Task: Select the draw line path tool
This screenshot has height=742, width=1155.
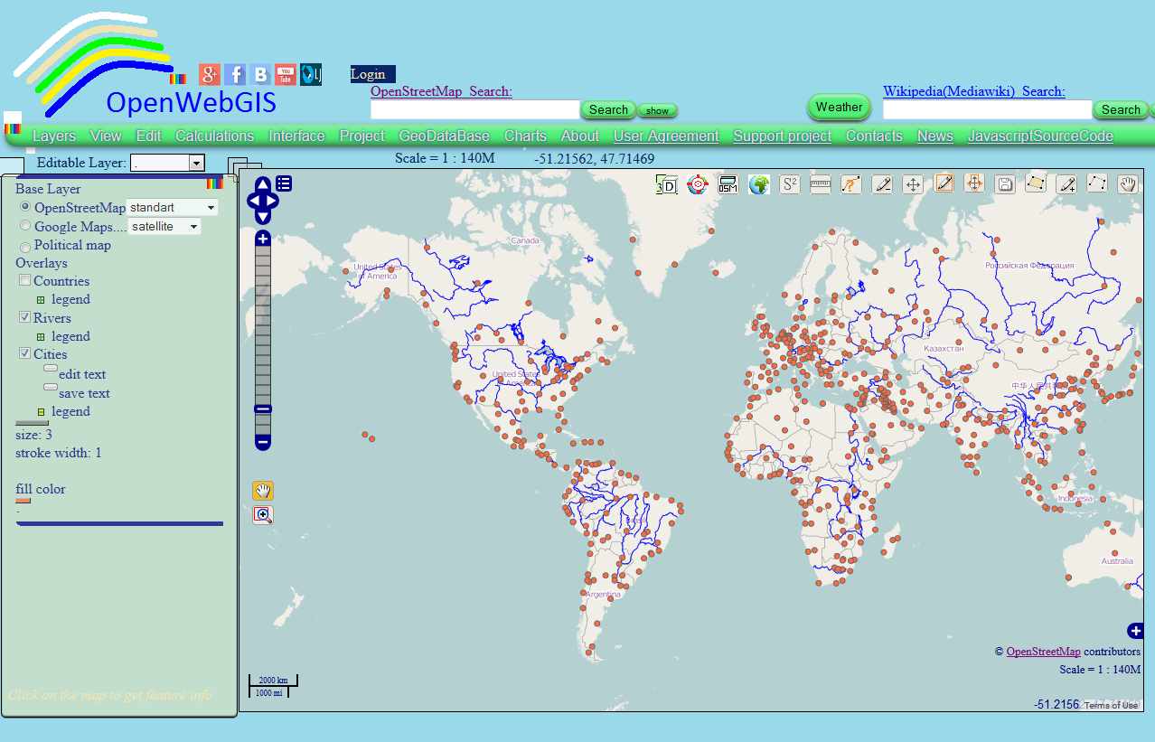Action: tap(1097, 183)
